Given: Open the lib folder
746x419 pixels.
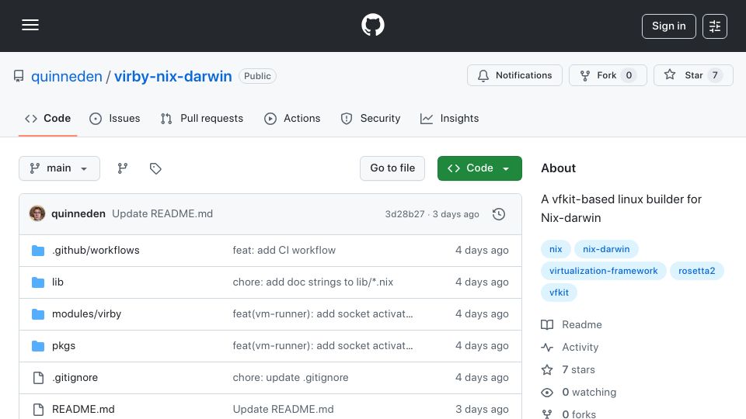Looking at the screenshot, I should coord(58,282).
